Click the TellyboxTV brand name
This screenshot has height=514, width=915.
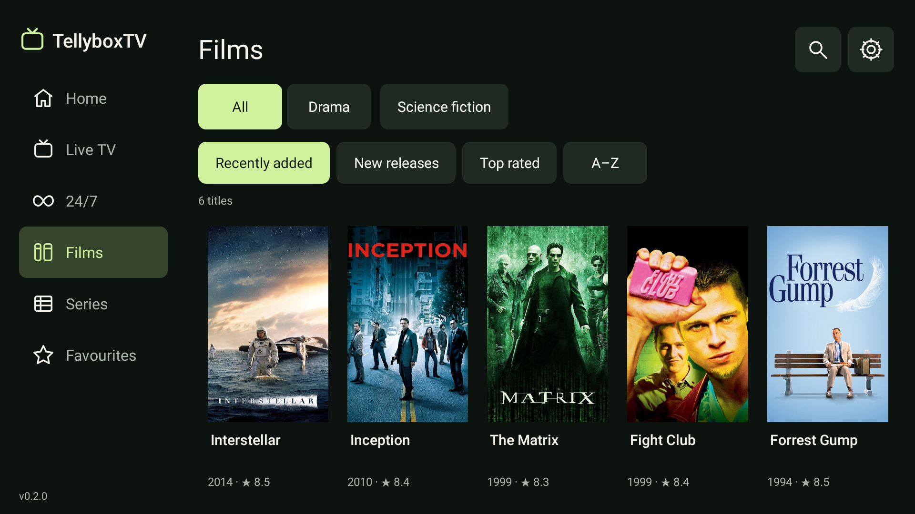100,41
